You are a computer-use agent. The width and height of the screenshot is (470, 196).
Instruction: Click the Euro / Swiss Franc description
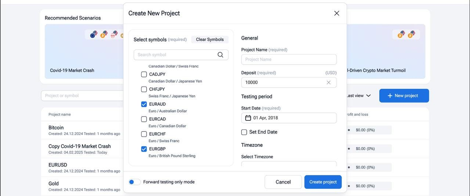(x=164, y=141)
